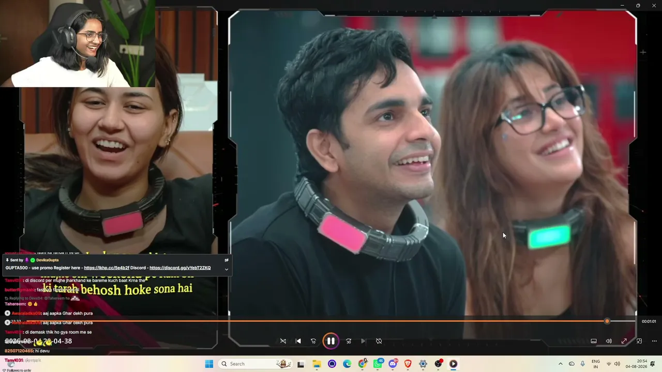Click the next track button

[364, 341]
